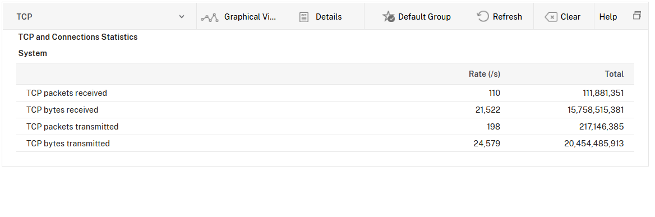The height and width of the screenshot is (217, 655).
Task: Click the Clear backspace icon
Action: 551,17
